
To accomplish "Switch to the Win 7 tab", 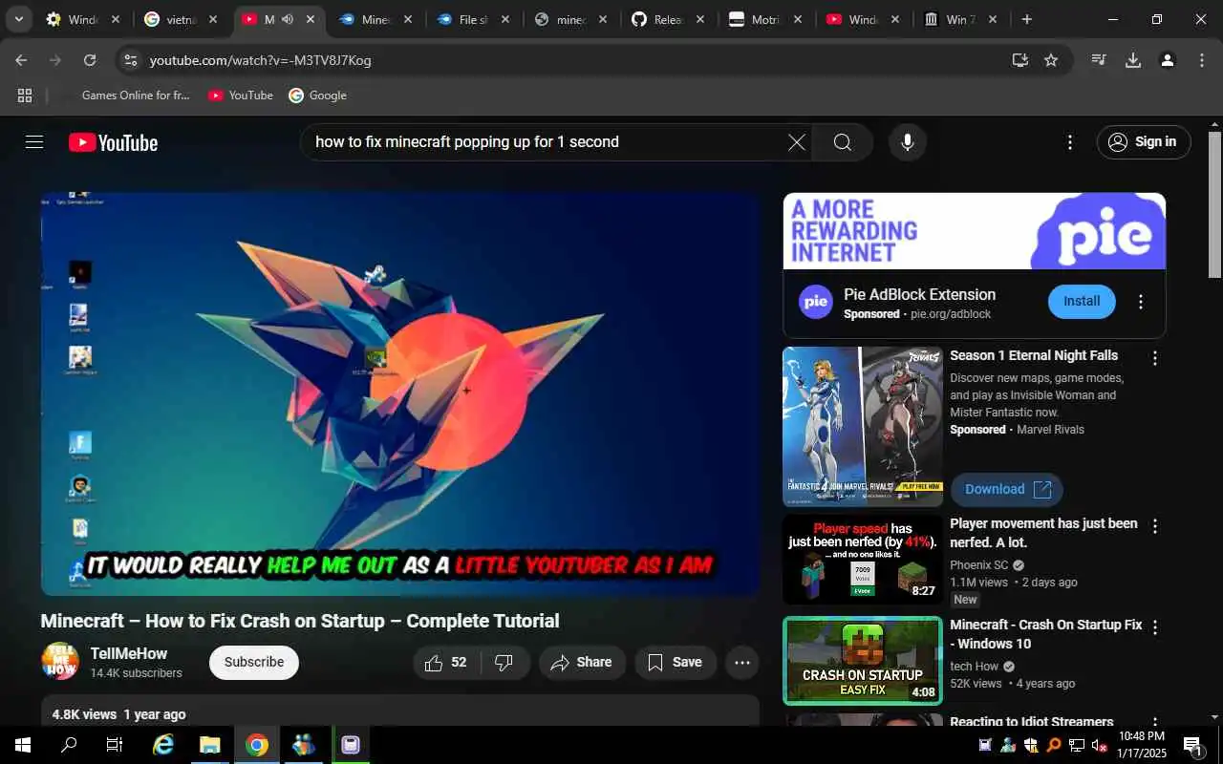I will (959, 19).
